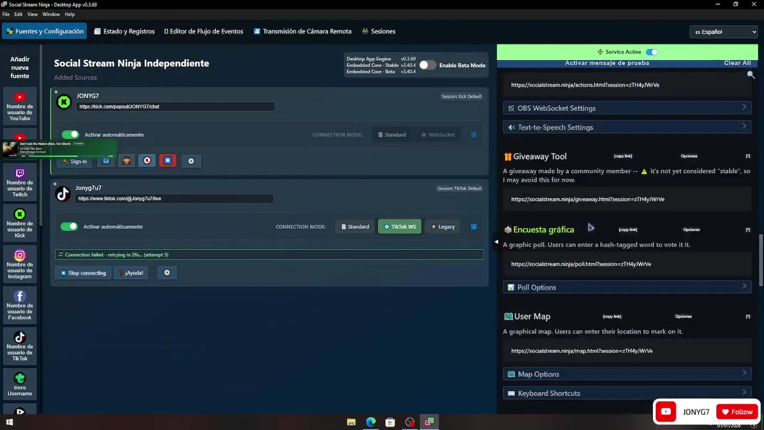Open the File menu
The height and width of the screenshot is (430, 764).
coord(6,14)
